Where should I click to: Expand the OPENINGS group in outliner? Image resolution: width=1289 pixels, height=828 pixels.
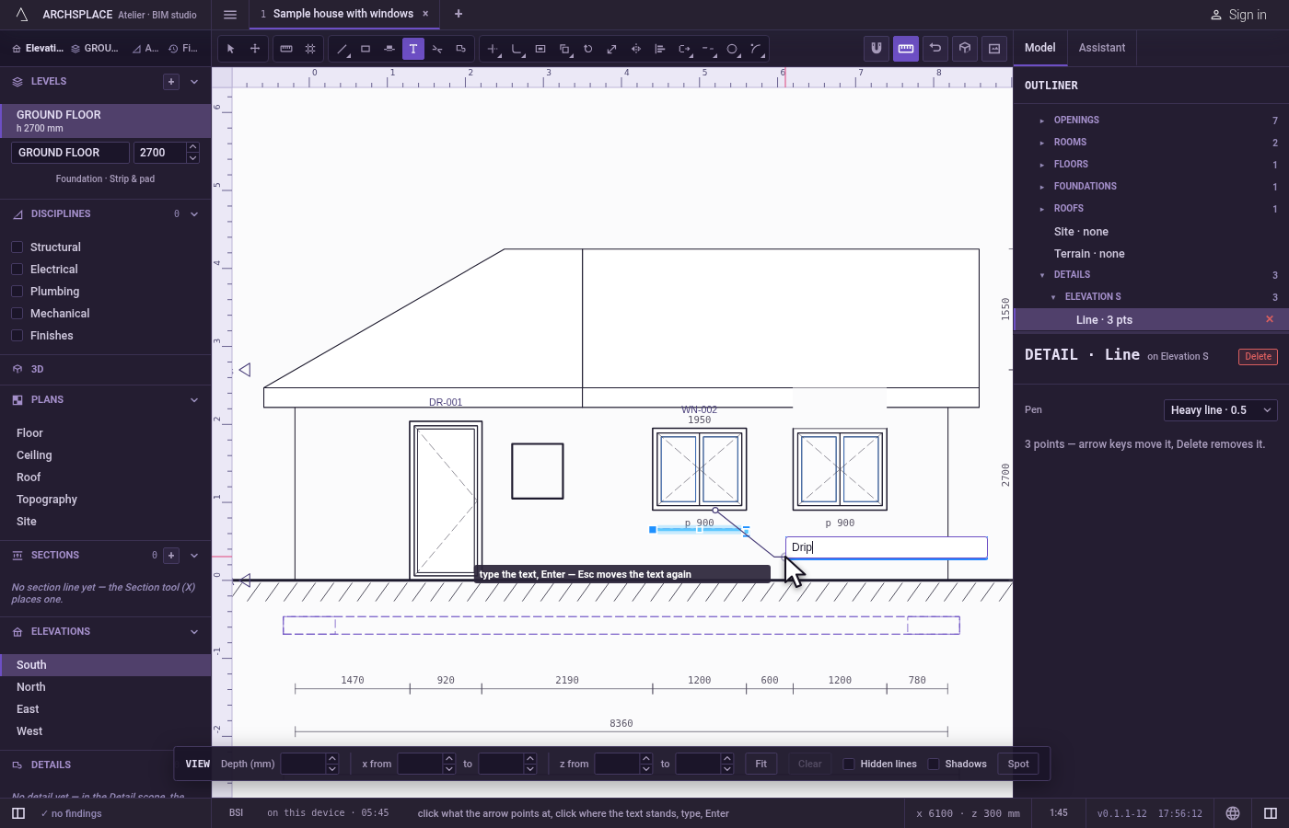click(1041, 121)
